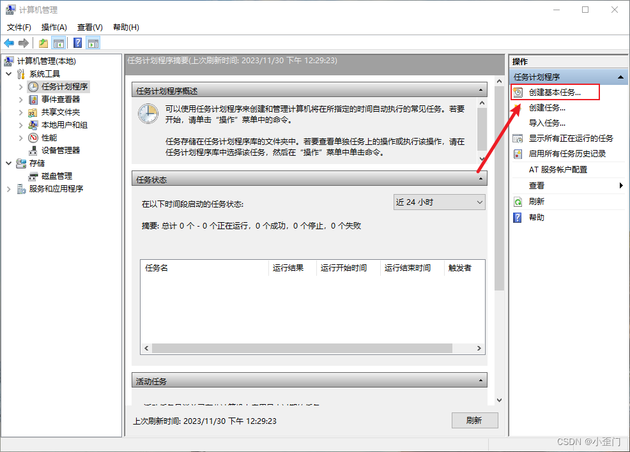Image resolution: width=630 pixels, height=452 pixels.
Task: Click the 运行开始时间 column header
Action: click(x=348, y=267)
